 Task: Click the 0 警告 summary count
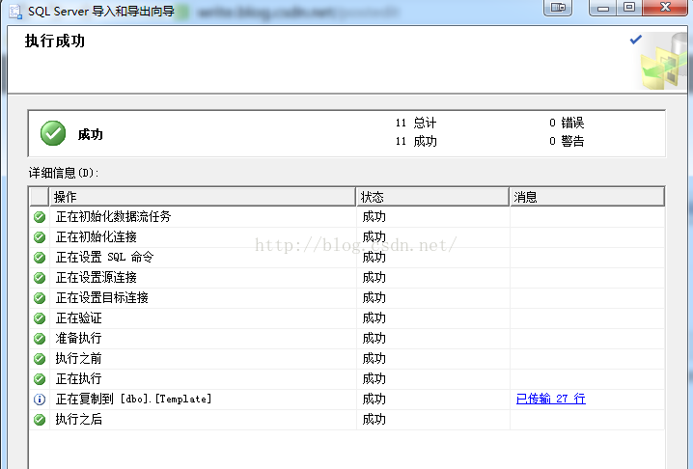pyautogui.click(x=567, y=141)
